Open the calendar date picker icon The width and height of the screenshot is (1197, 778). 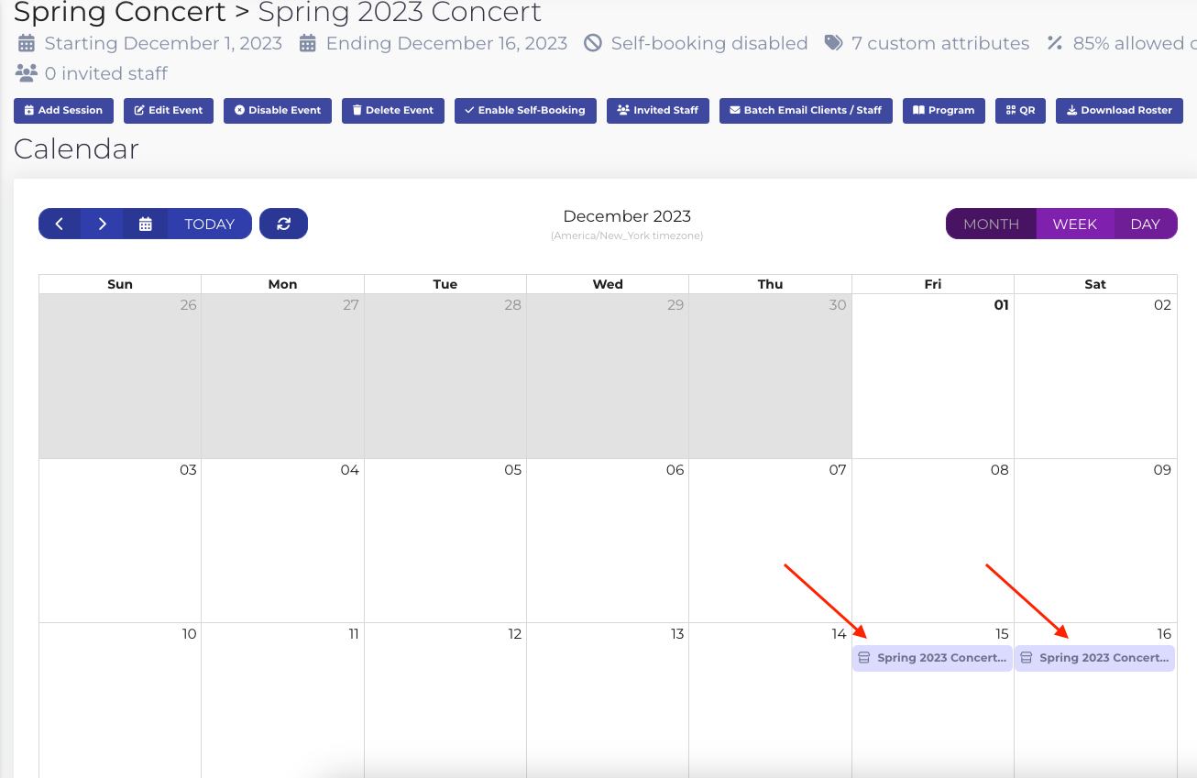(x=145, y=224)
